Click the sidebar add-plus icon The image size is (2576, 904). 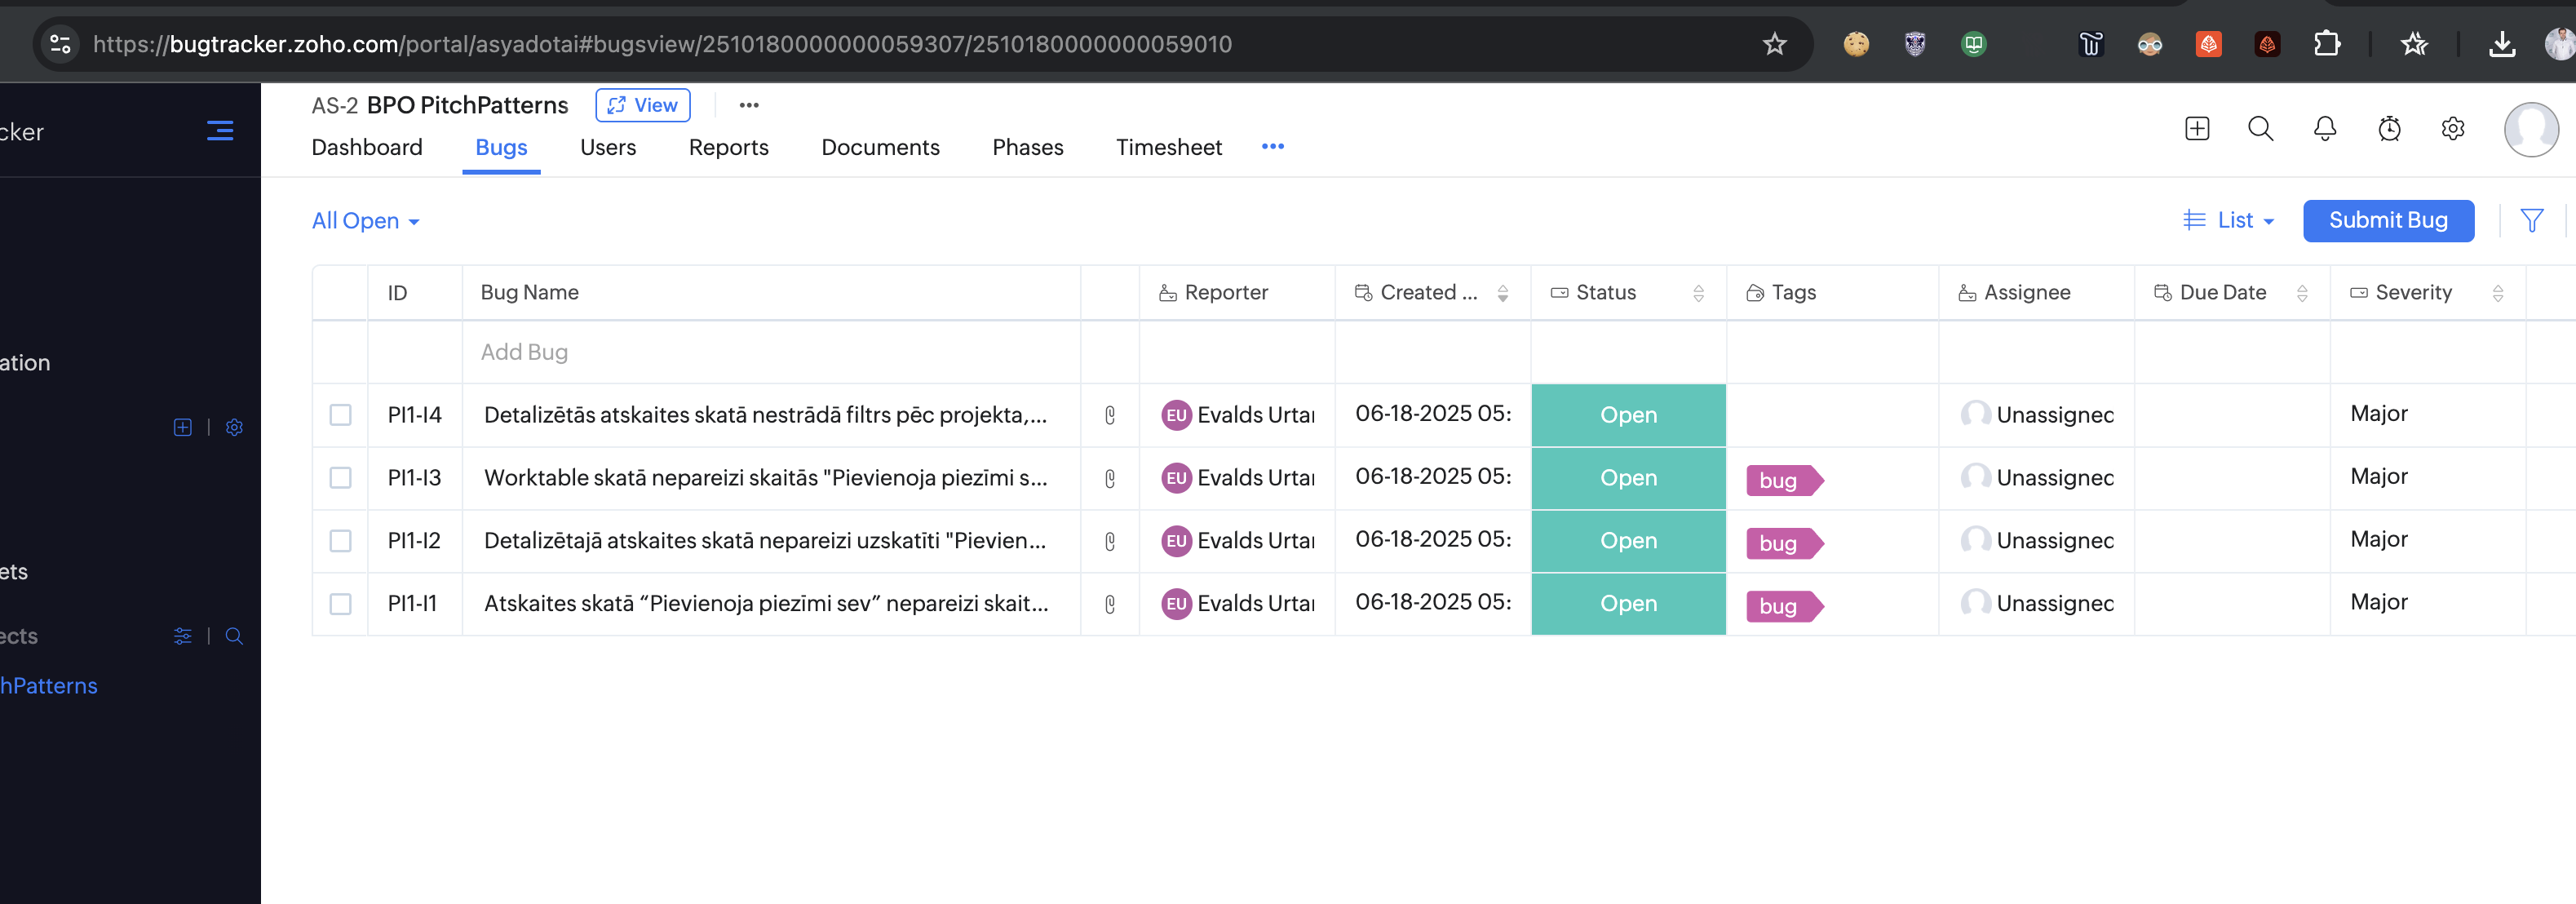coord(183,427)
